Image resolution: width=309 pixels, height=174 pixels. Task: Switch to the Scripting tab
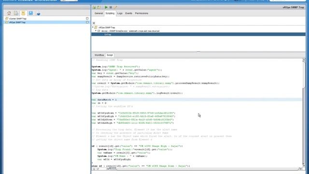(x=110, y=13)
